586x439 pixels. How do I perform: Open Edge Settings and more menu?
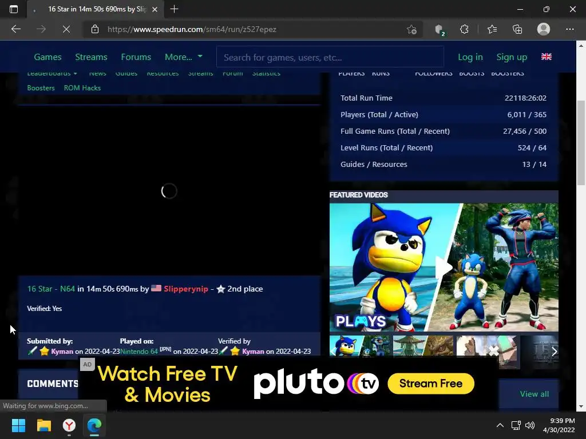[x=569, y=29]
